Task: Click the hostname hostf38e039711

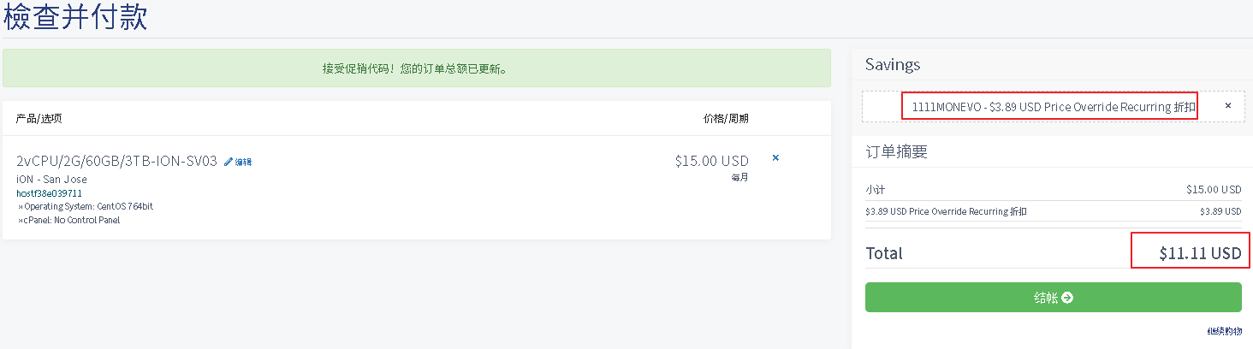Action: point(49,193)
